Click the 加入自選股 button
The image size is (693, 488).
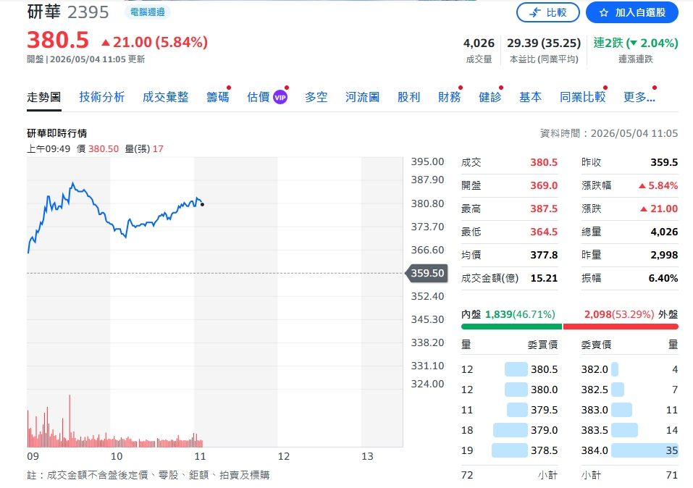click(x=632, y=12)
